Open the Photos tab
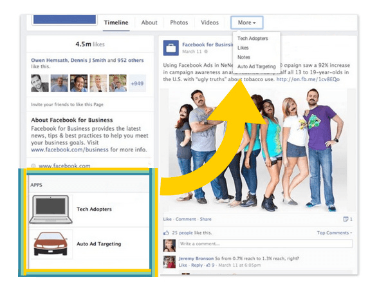 [179, 23]
